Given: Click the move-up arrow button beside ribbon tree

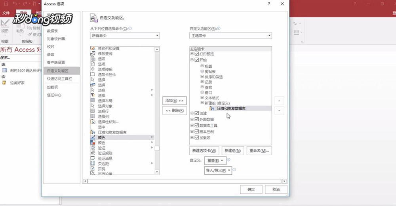Looking at the screenshot, I should pyautogui.click(x=279, y=101).
